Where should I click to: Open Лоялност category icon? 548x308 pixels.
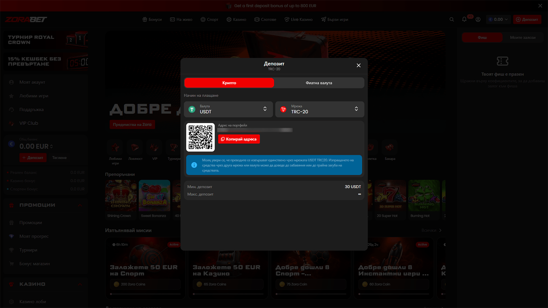click(x=135, y=147)
